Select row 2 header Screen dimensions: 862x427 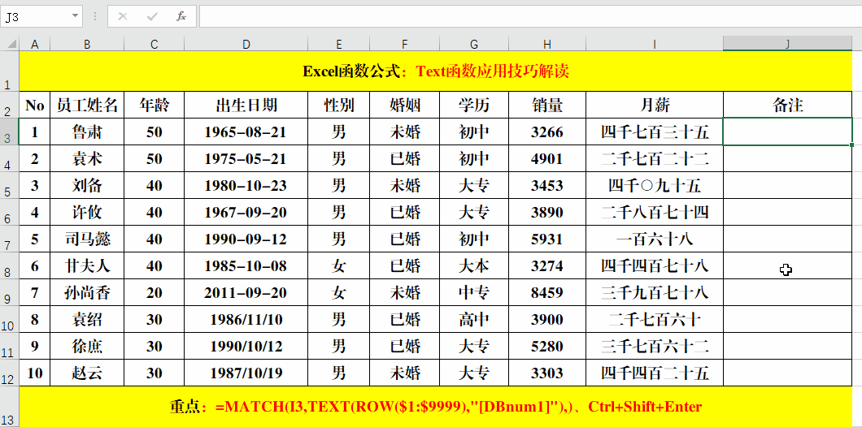9,105
